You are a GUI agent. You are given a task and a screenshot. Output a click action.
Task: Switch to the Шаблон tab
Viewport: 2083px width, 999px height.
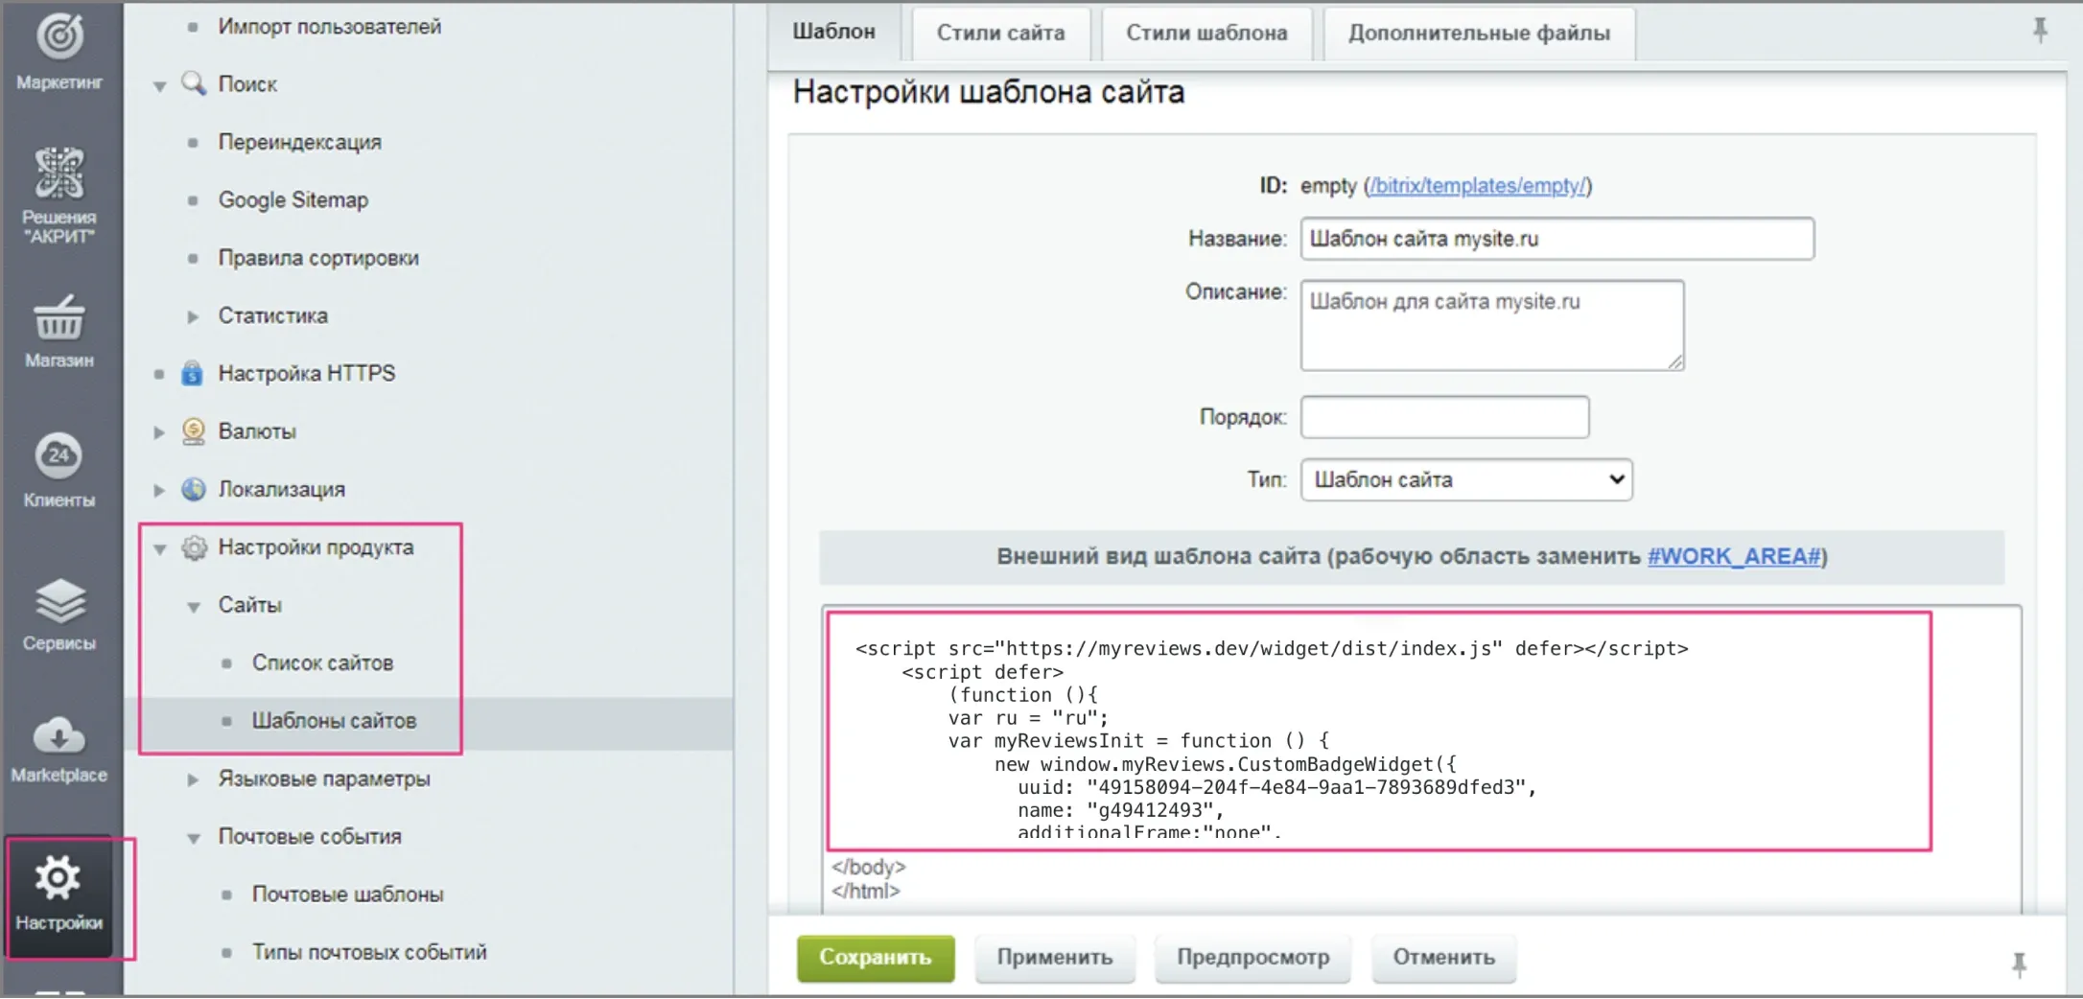tap(833, 32)
